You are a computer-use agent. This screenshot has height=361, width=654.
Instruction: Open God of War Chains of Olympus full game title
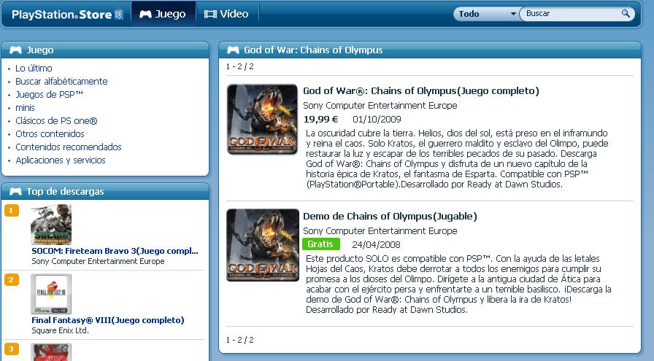coord(421,91)
